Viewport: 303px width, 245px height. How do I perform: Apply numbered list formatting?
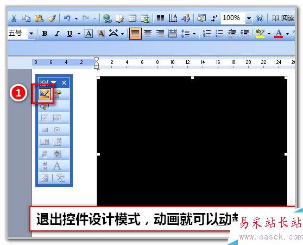(x=206, y=34)
